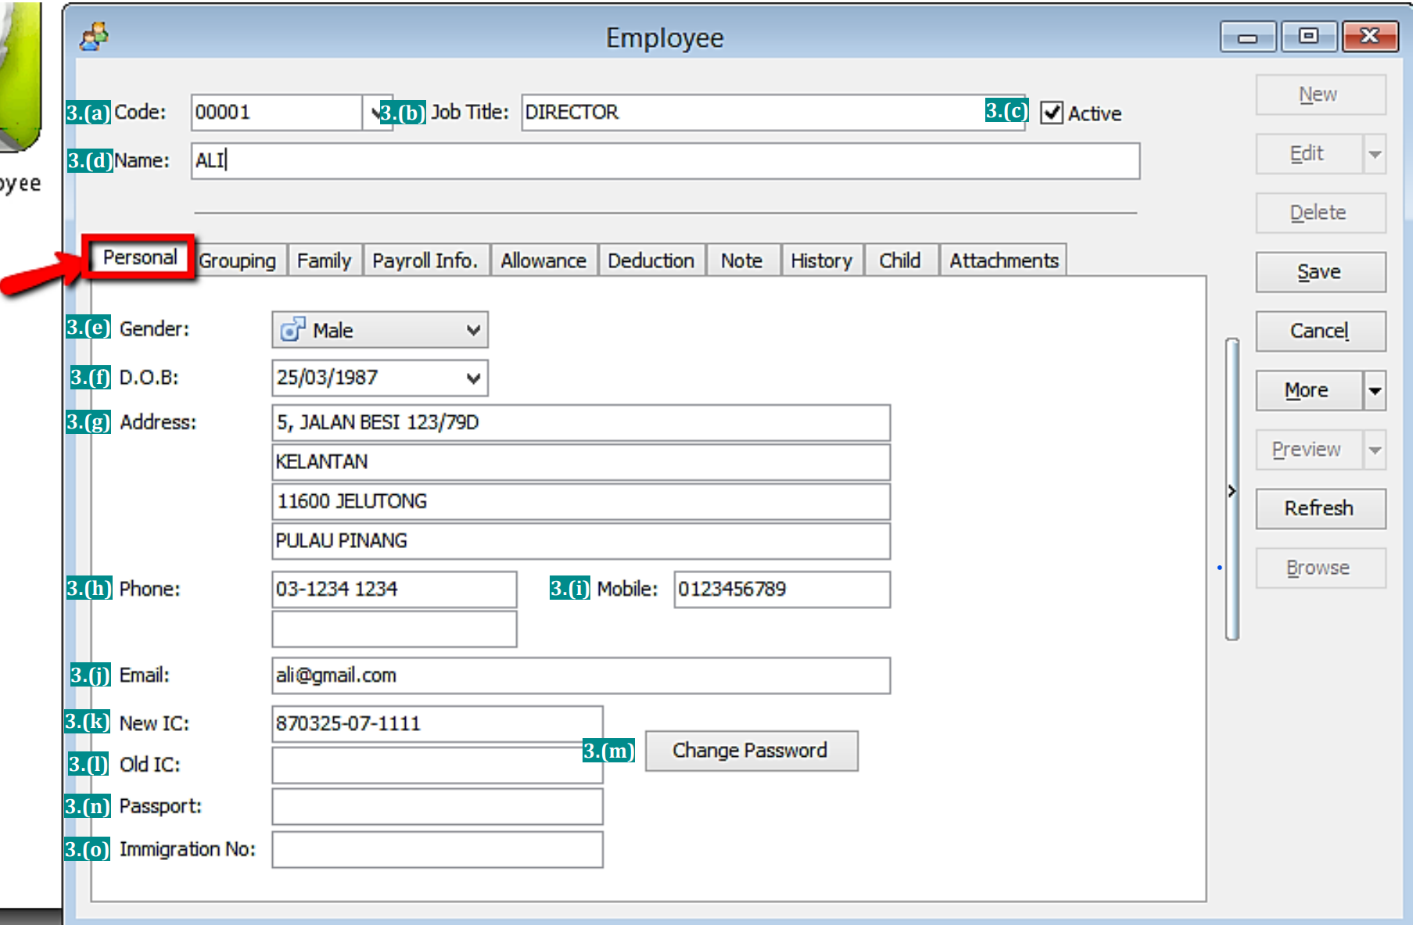Image resolution: width=1413 pixels, height=925 pixels.
Task: Open the More button dropdown arrow
Action: tap(1375, 390)
